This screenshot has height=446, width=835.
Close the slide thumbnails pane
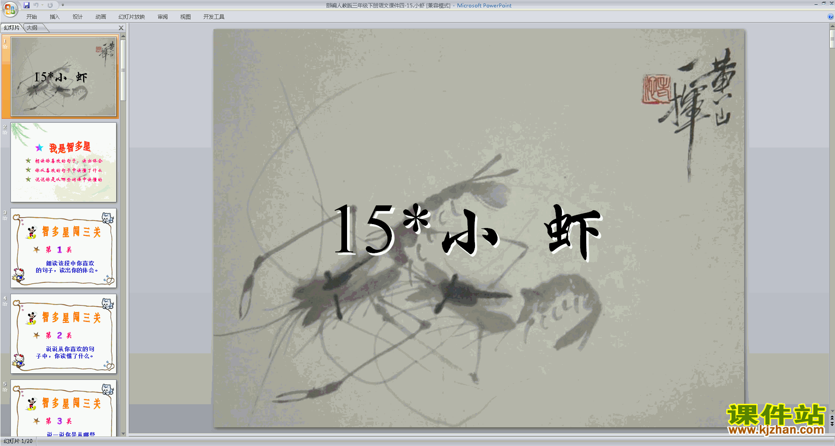coord(121,28)
